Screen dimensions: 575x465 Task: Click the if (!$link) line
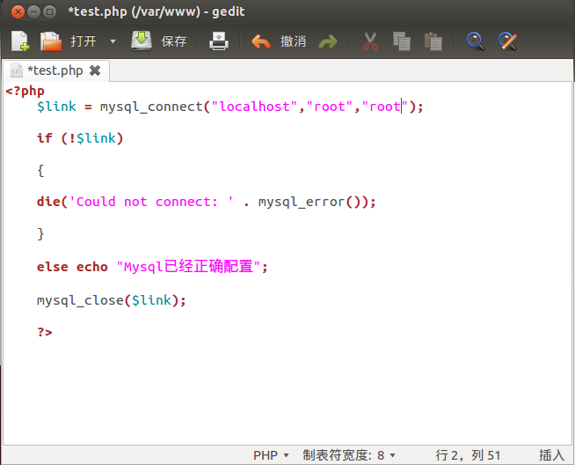[x=80, y=138]
